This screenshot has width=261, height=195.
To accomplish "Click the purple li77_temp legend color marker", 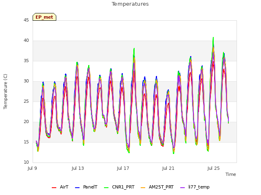I will pos(183,188).
